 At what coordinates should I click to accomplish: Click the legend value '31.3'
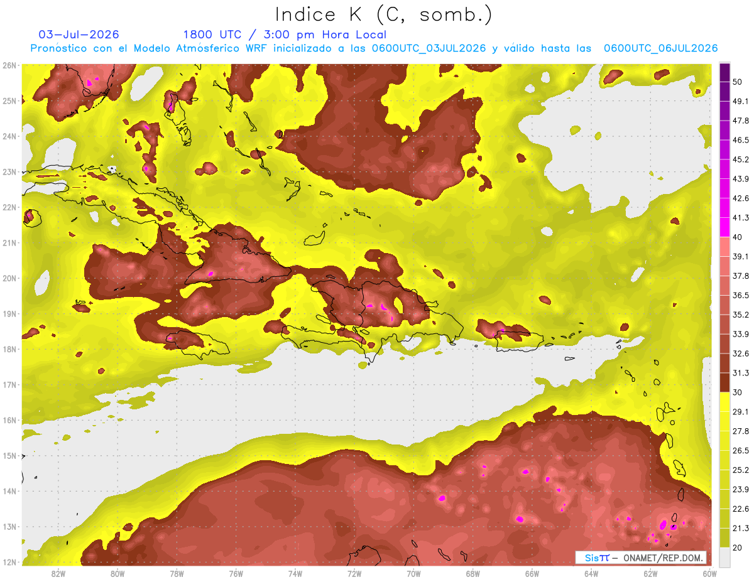(740, 373)
